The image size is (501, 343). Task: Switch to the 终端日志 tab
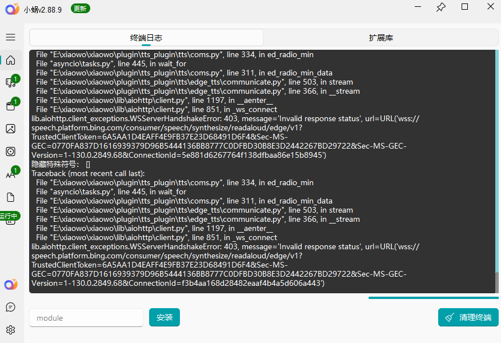point(146,38)
